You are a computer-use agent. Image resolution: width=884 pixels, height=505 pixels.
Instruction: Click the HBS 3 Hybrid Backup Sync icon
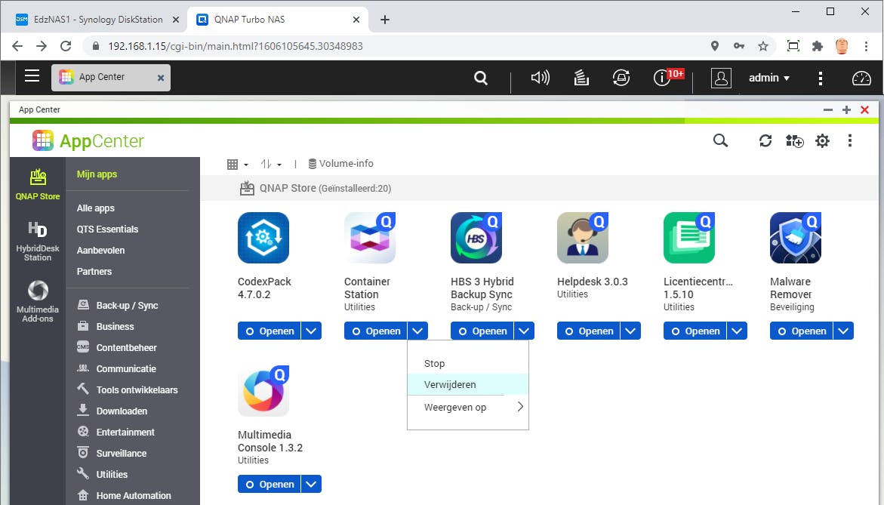(476, 237)
